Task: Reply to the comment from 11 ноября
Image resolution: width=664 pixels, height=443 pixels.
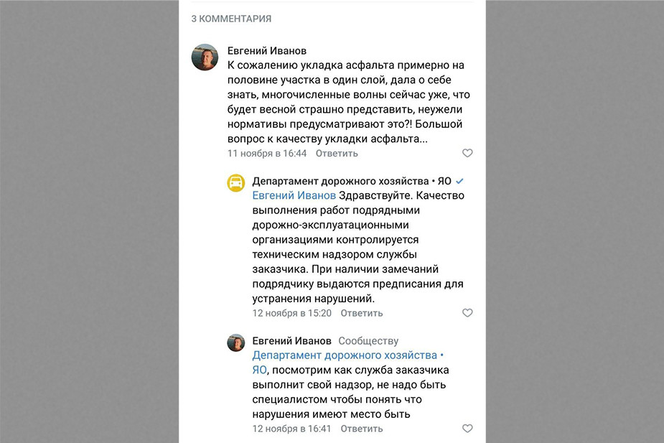Action: pyautogui.click(x=337, y=153)
